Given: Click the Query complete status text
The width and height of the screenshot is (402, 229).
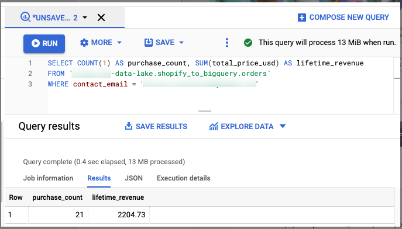Looking at the screenshot, I should point(104,162).
